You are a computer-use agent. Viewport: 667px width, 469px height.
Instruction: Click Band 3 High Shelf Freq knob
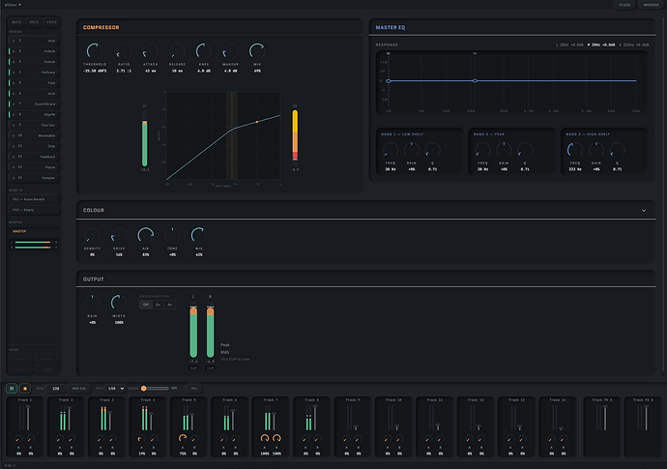click(575, 150)
